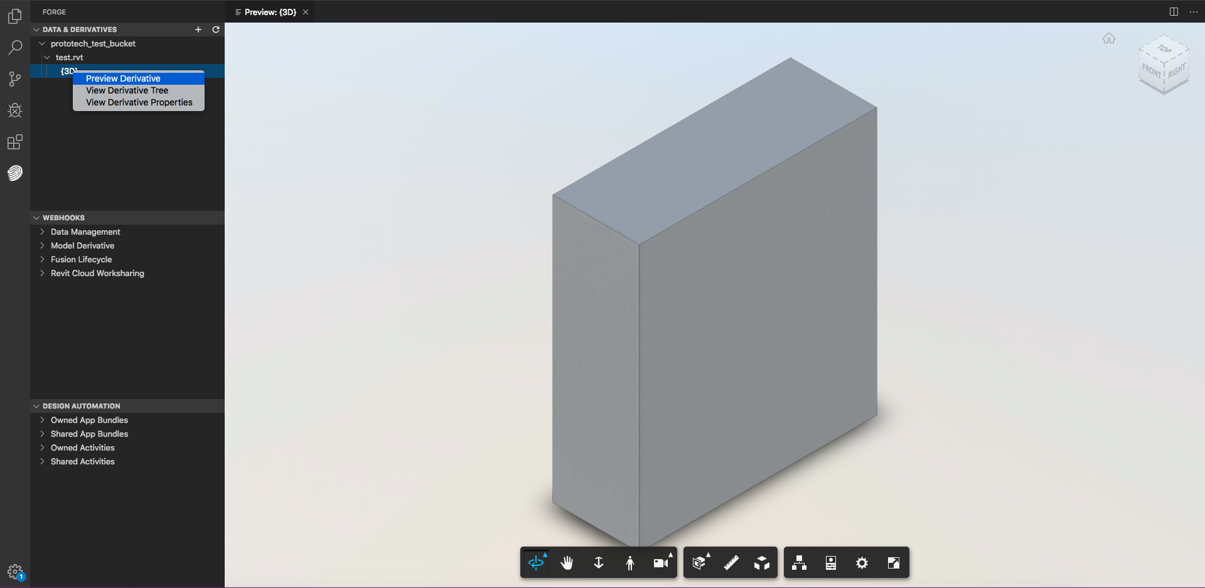Screen dimensions: 1205x588
Task: Open the Model Browser panel
Action: pos(800,563)
